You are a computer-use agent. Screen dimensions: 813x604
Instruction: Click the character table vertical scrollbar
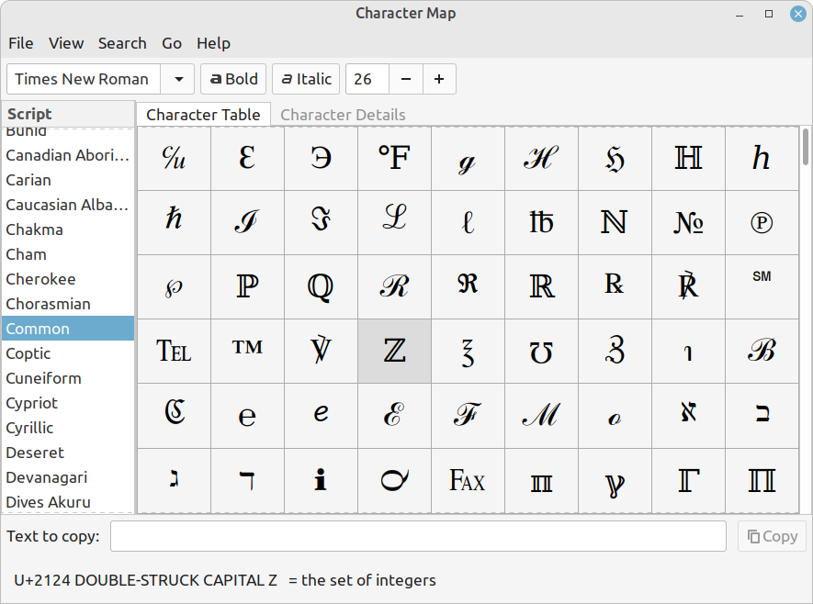pyautogui.click(x=806, y=147)
